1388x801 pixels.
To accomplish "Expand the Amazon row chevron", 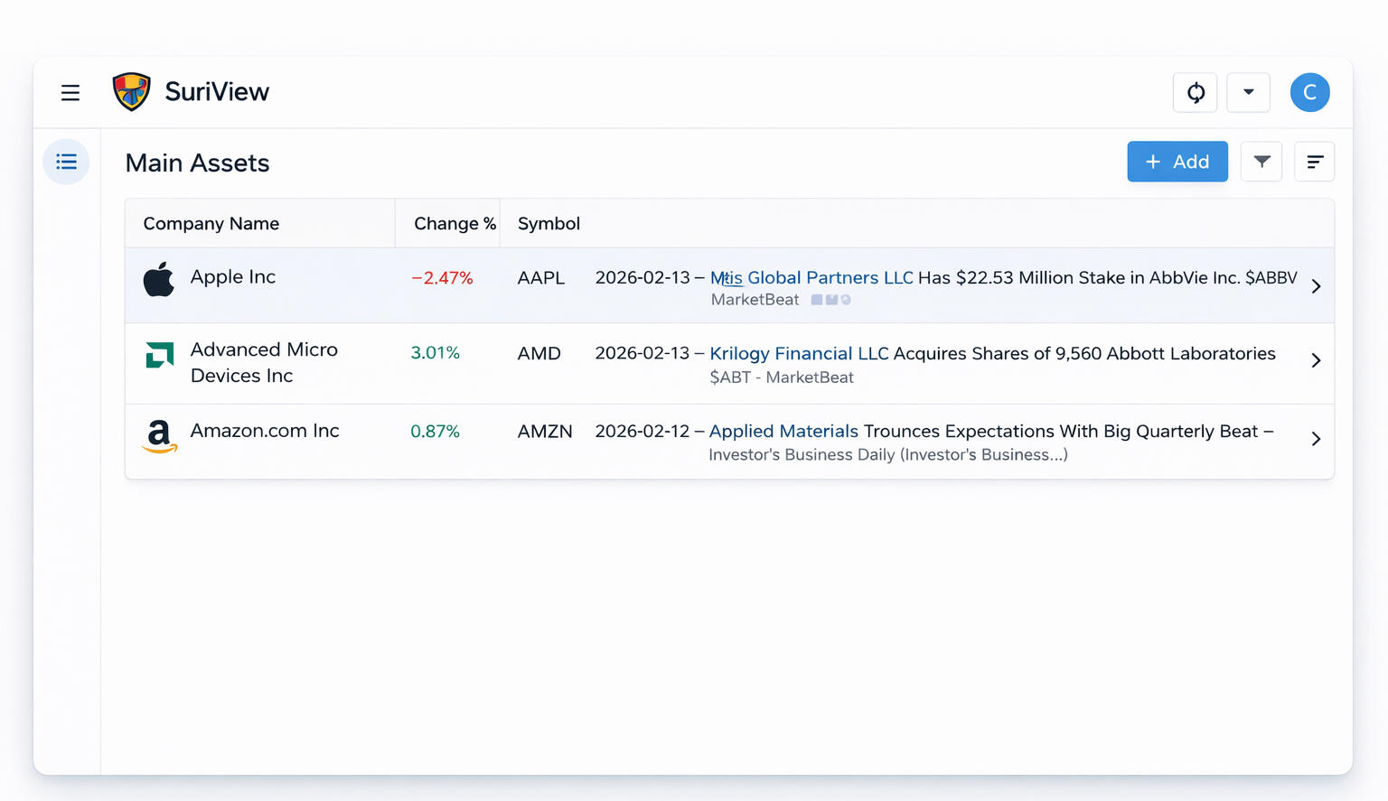I will click(x=1316, y=439).
